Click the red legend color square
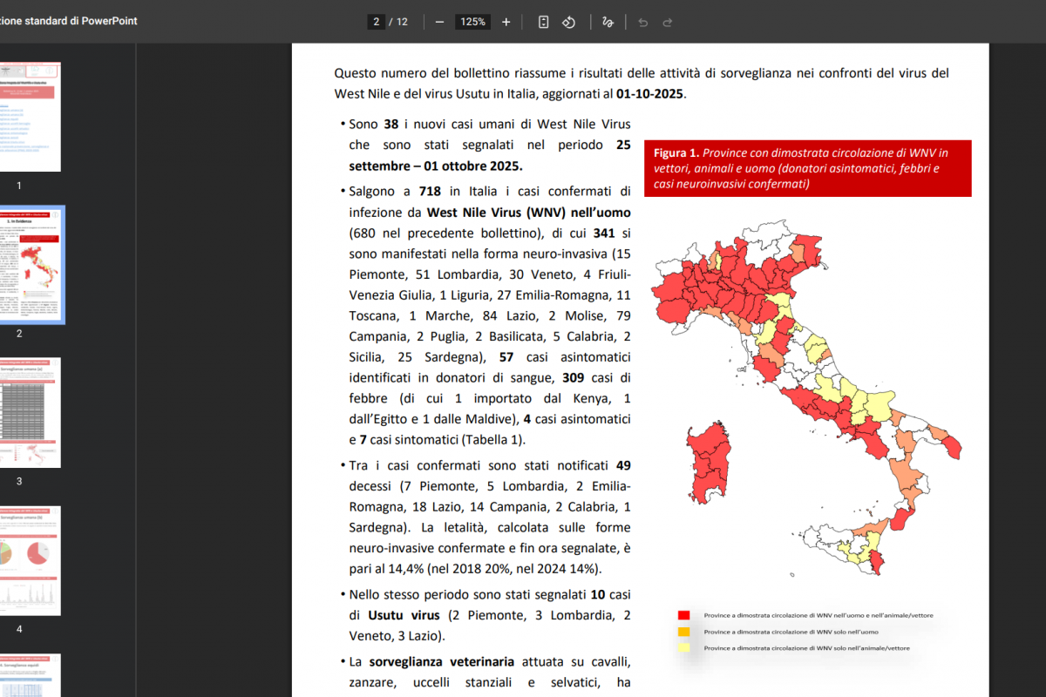The height and width of the screenshot is (697, 1046). pos(684,616)
